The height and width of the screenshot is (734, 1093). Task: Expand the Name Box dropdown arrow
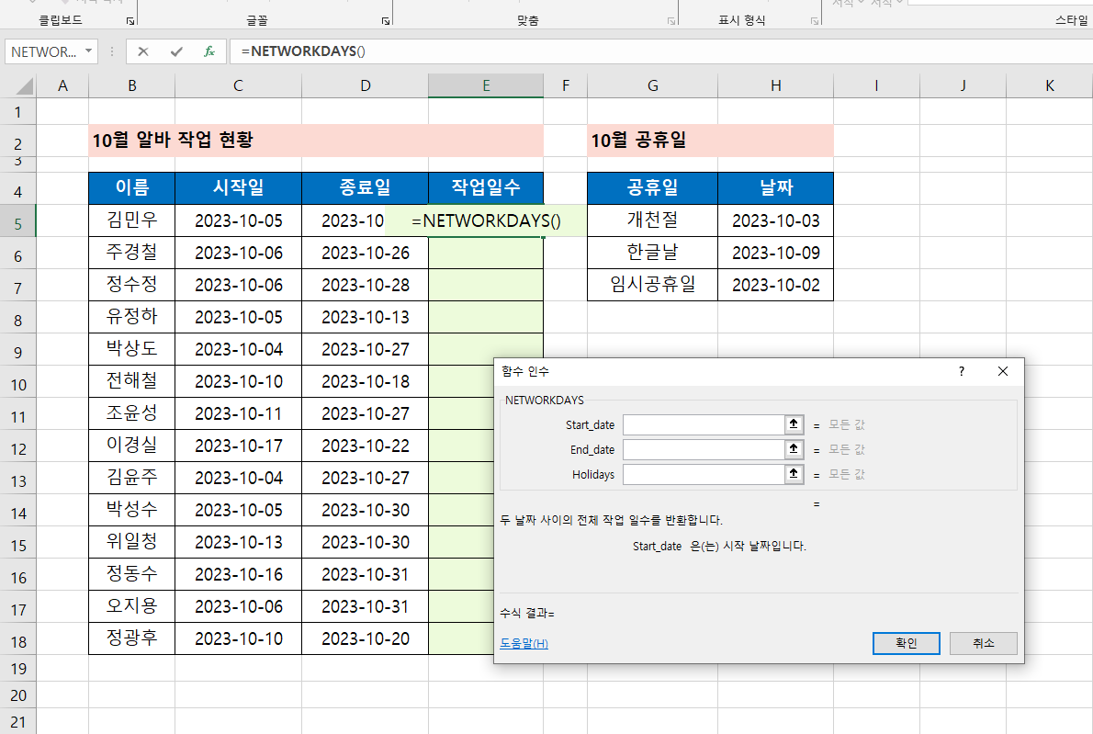click(88, 51)
